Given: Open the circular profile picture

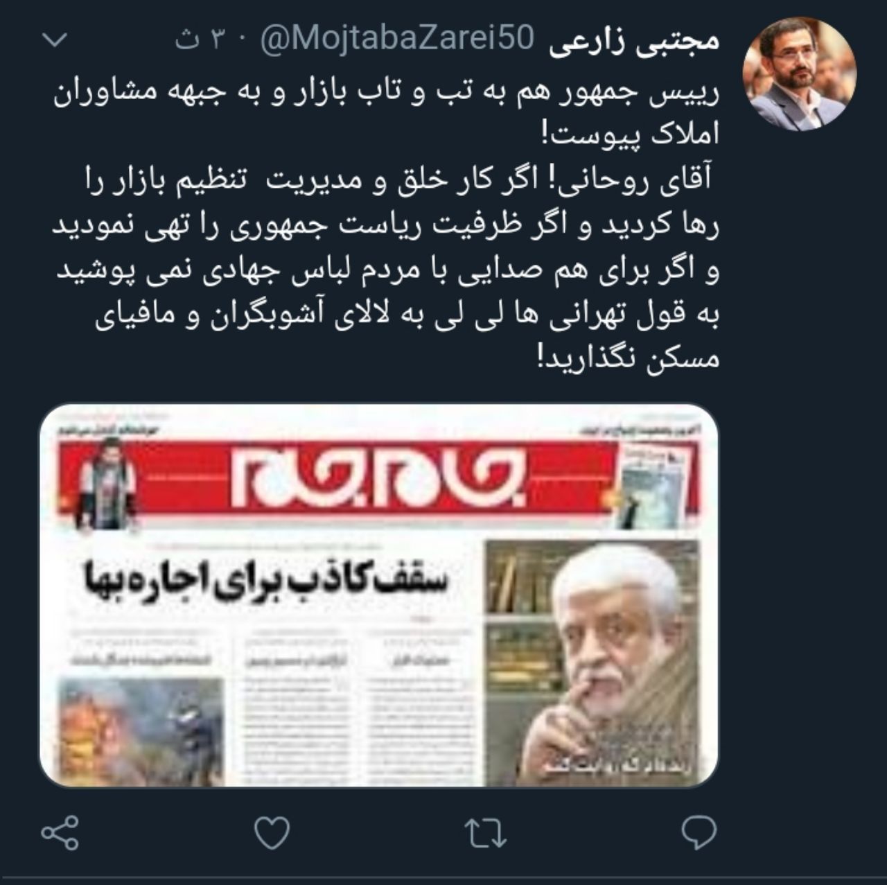Looking at the screenshot, I should pyautogui.click(x=799, y=73).
